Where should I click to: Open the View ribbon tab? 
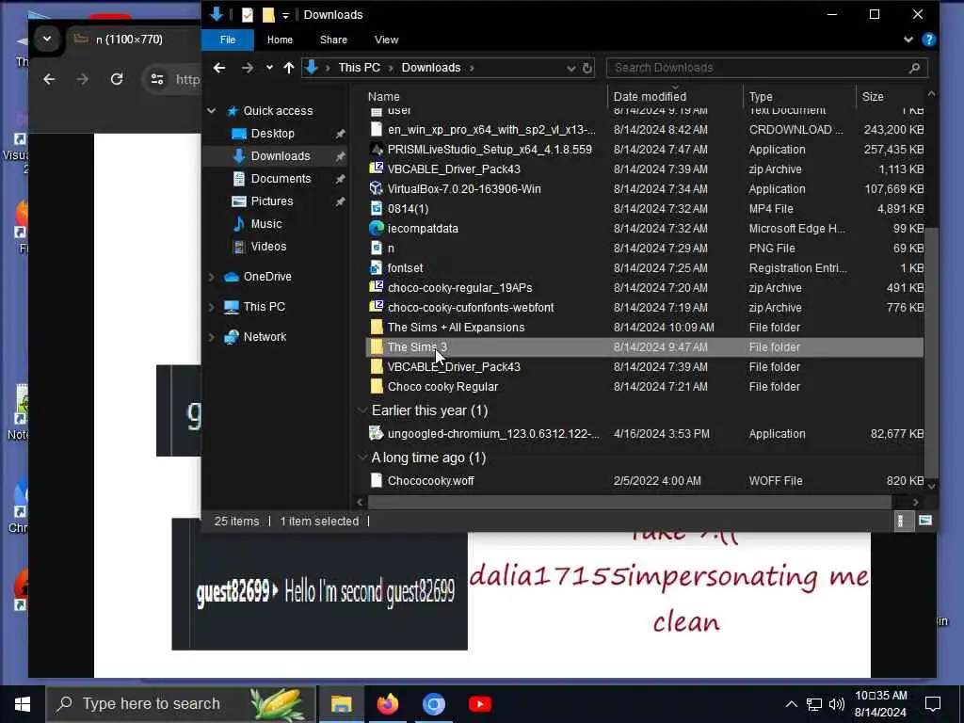tap(386, 40)
